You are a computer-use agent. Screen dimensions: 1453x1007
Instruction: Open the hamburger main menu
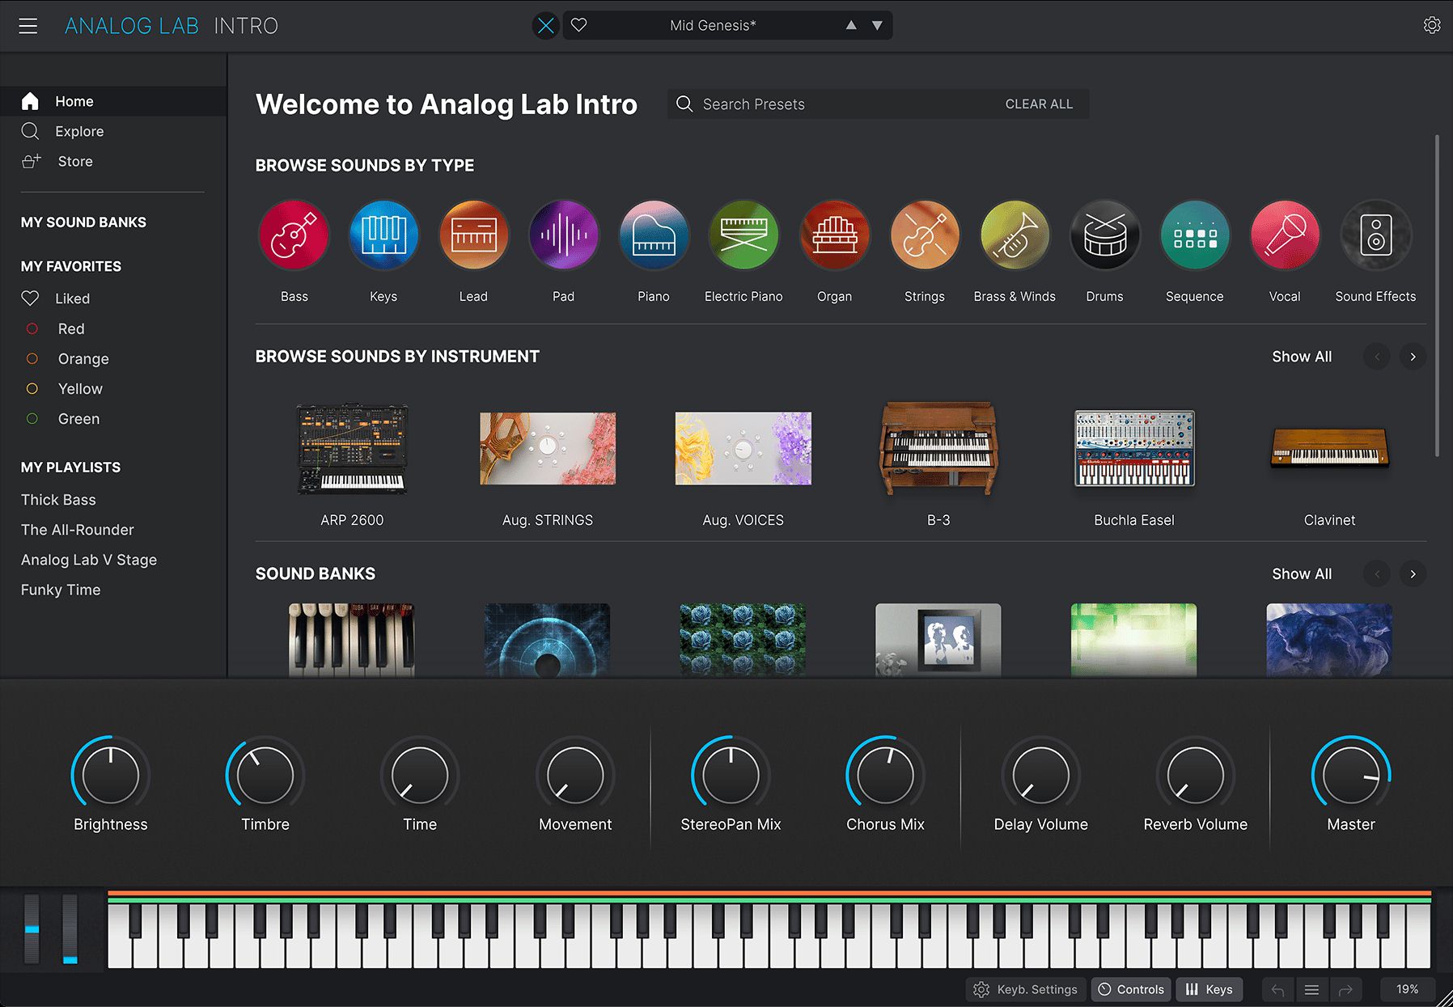(x=28, y=26)
